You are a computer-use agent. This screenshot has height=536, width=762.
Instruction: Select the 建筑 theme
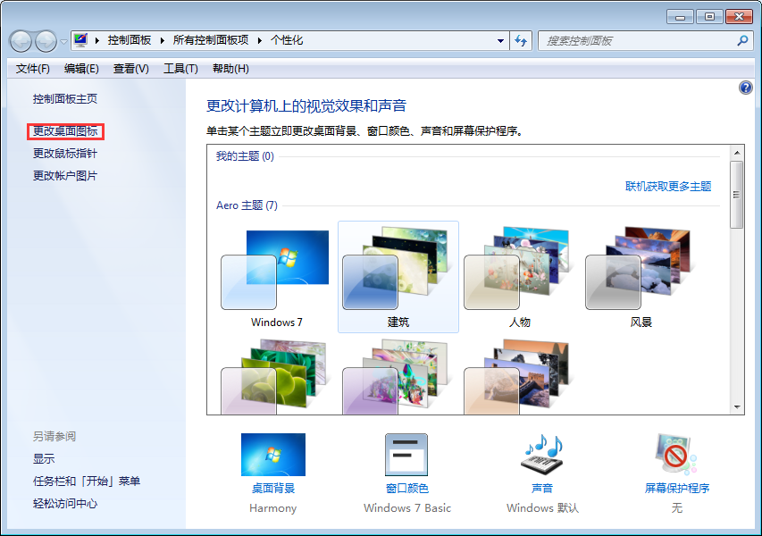[x=398, y=277]
